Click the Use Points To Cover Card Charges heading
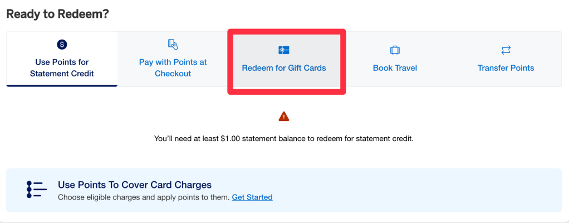 point(135,185)
